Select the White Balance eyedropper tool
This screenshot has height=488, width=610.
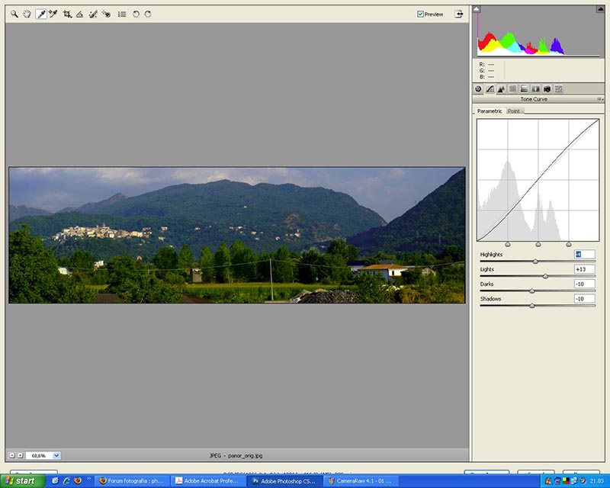pyautogui.click(x=42, y=13)
